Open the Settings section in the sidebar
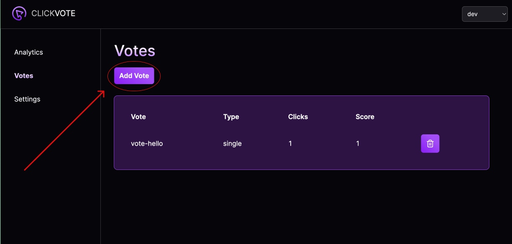The height and width of the screenshot is (244, 512). [x=27, y=99]
